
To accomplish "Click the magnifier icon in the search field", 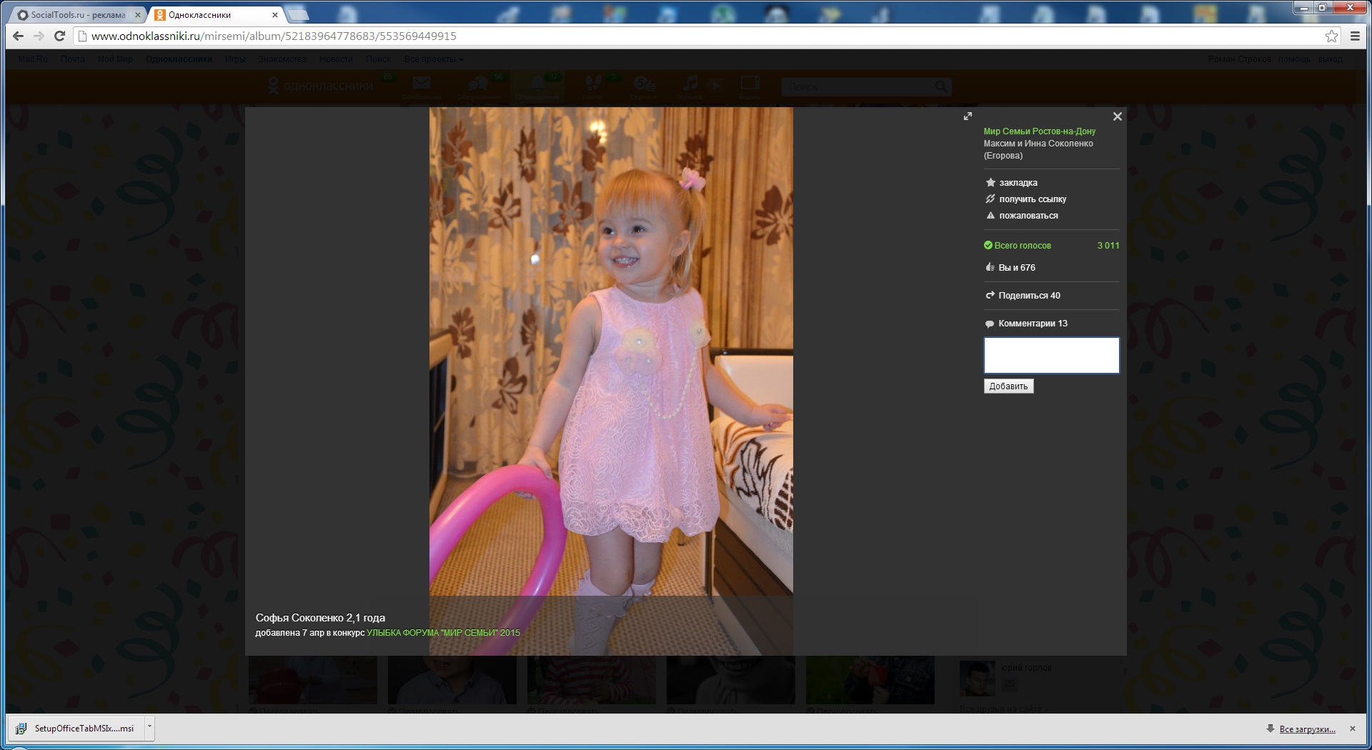I will click(x=942, y=86).
